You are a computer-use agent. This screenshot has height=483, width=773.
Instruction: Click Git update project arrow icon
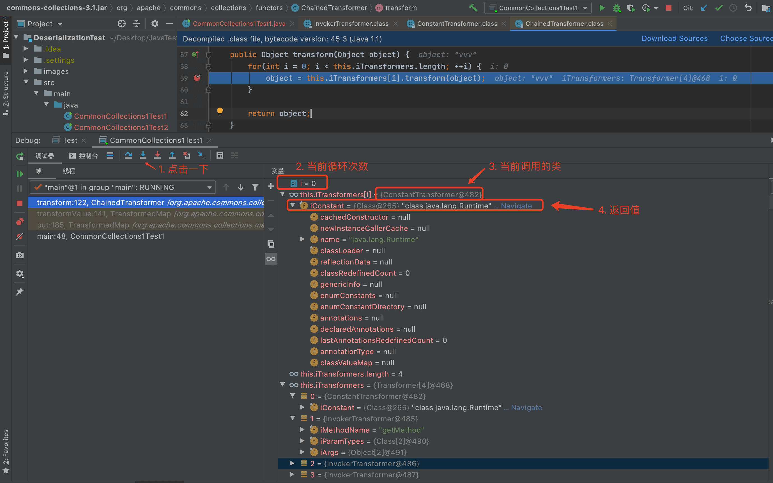point(704,8)
